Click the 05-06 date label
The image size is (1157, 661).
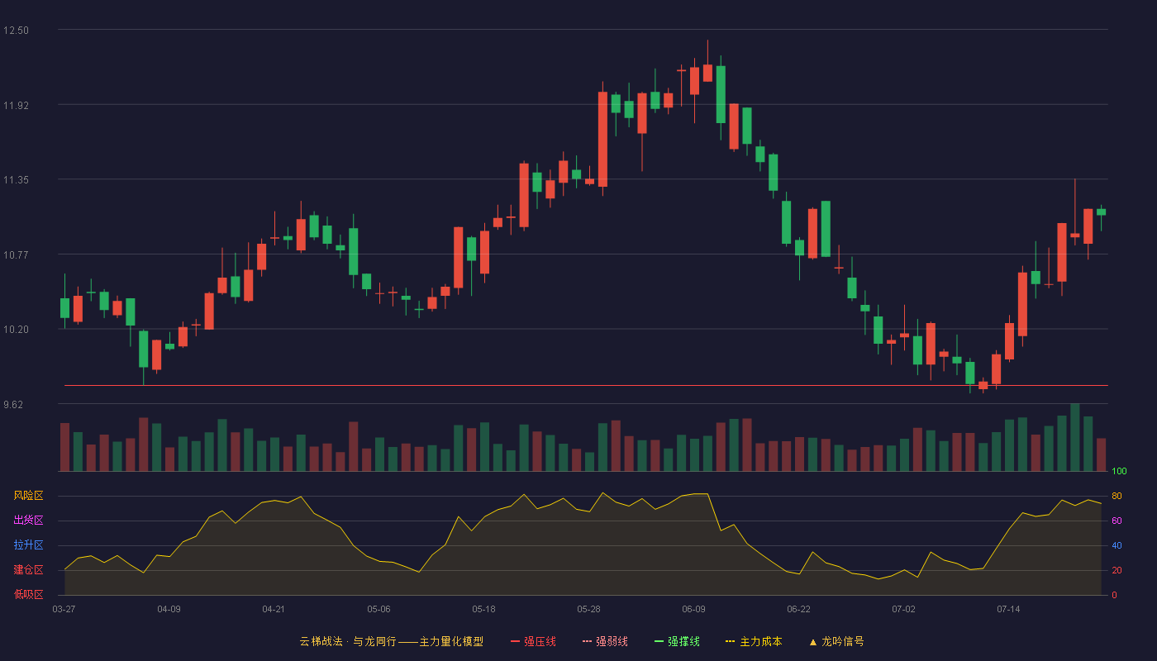[x=379, y=609]
